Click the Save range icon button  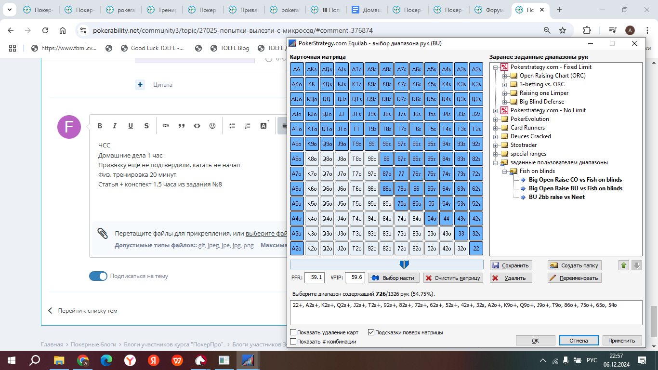click(x=511, y=265)
